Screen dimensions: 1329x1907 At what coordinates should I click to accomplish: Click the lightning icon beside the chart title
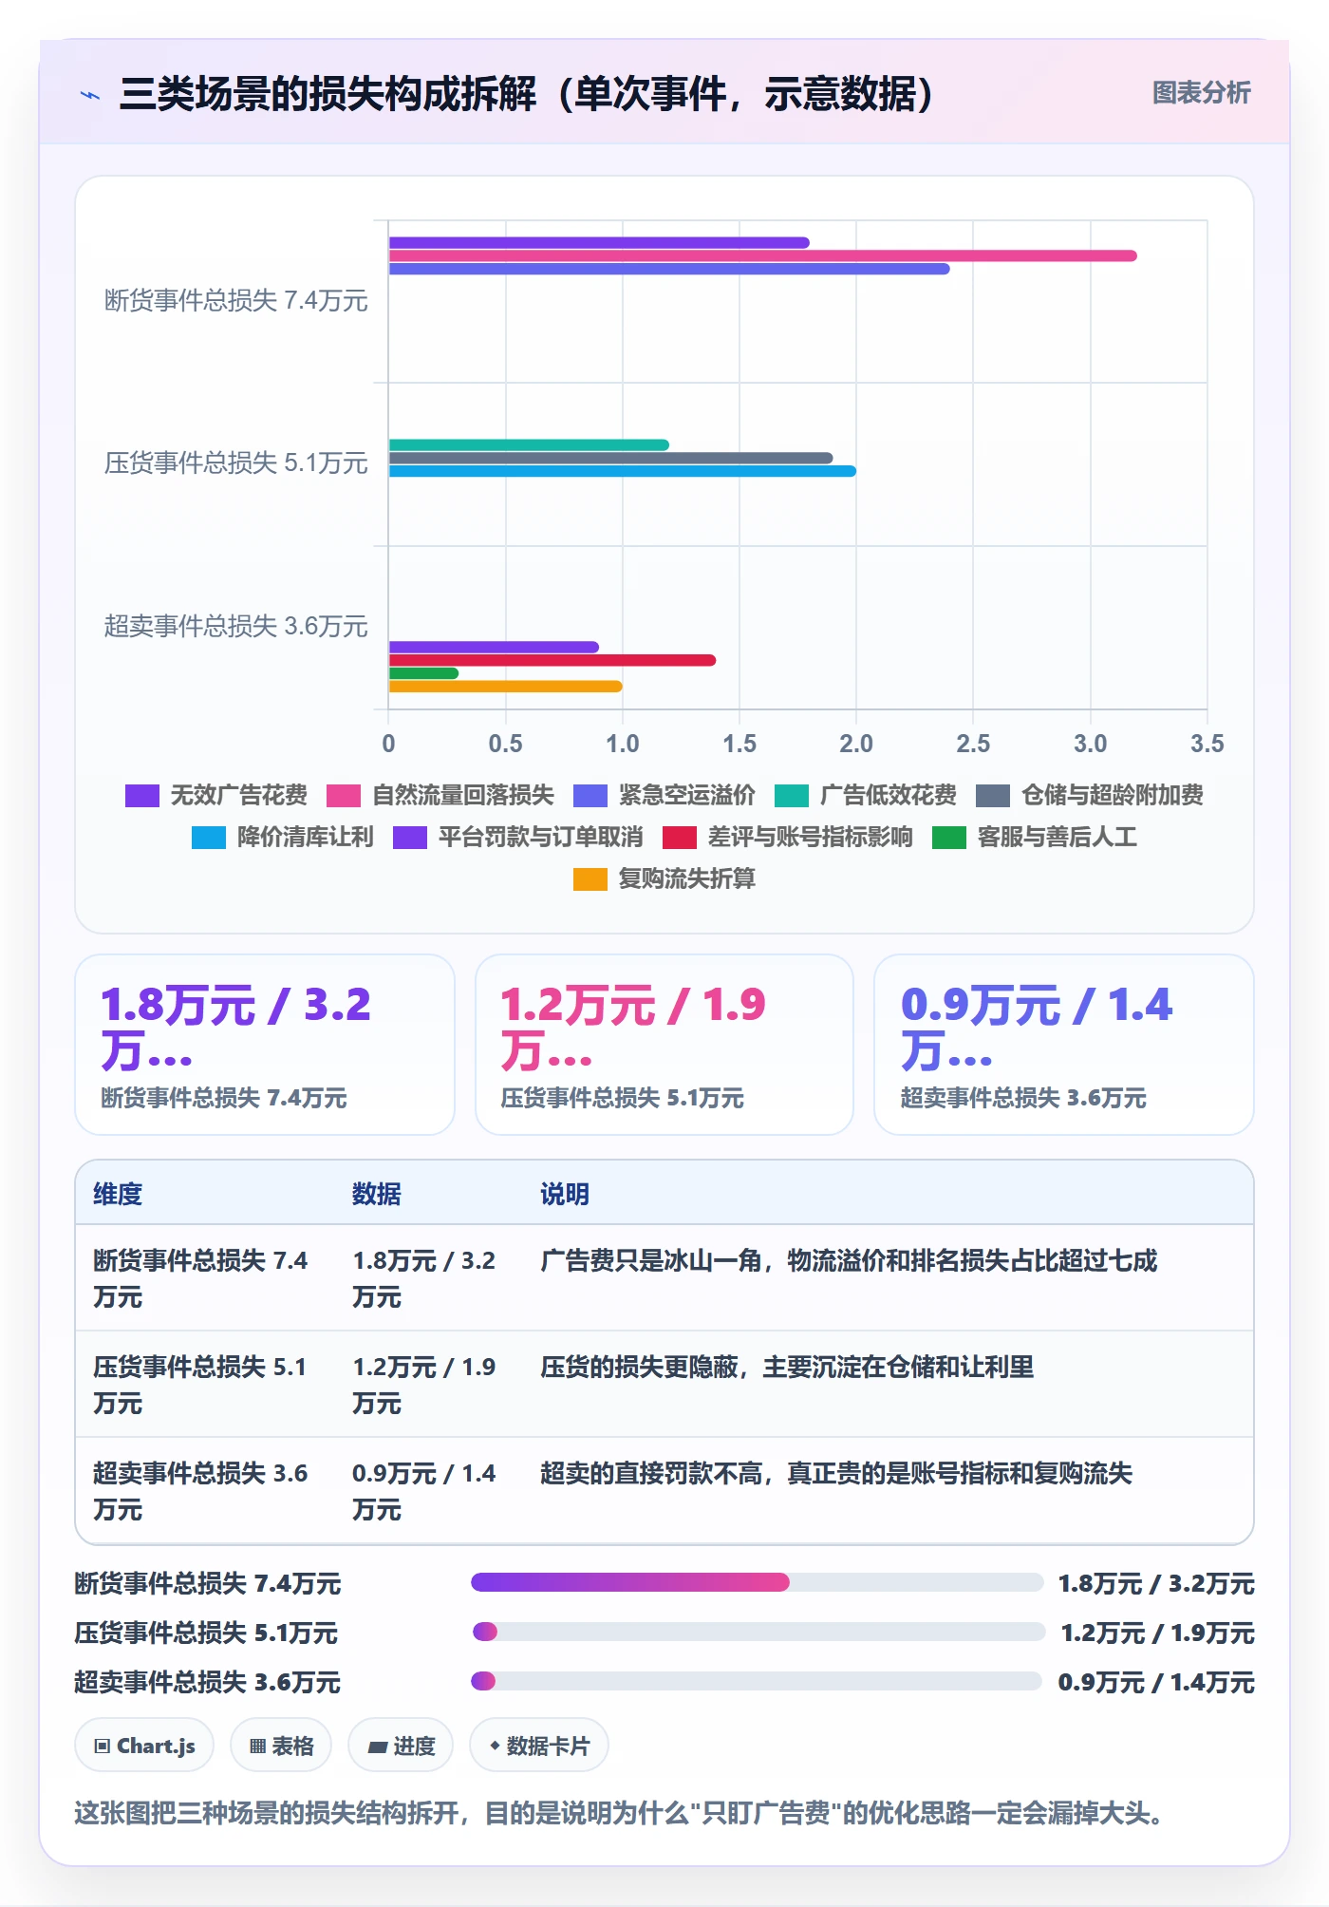(x=90, y=94)
